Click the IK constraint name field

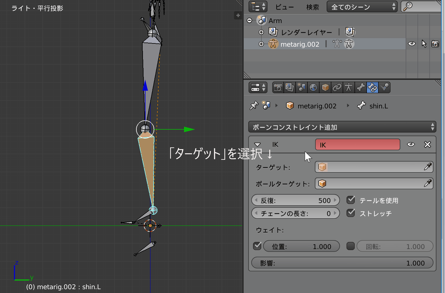[357, 145]
